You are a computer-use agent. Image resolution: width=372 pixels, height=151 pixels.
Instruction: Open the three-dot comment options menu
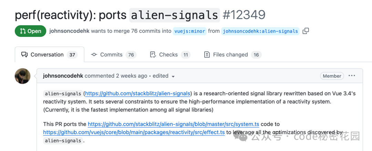pos(352,76)
